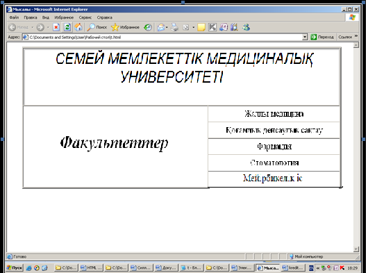Click the Windows flag logo throbber
This screenshot has height=273, width=368.
[x=352, y=17]
